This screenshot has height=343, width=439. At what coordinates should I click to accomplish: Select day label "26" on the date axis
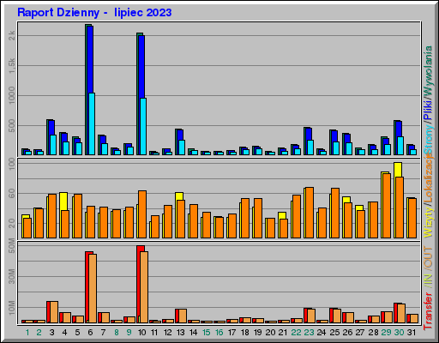[347, 333]
